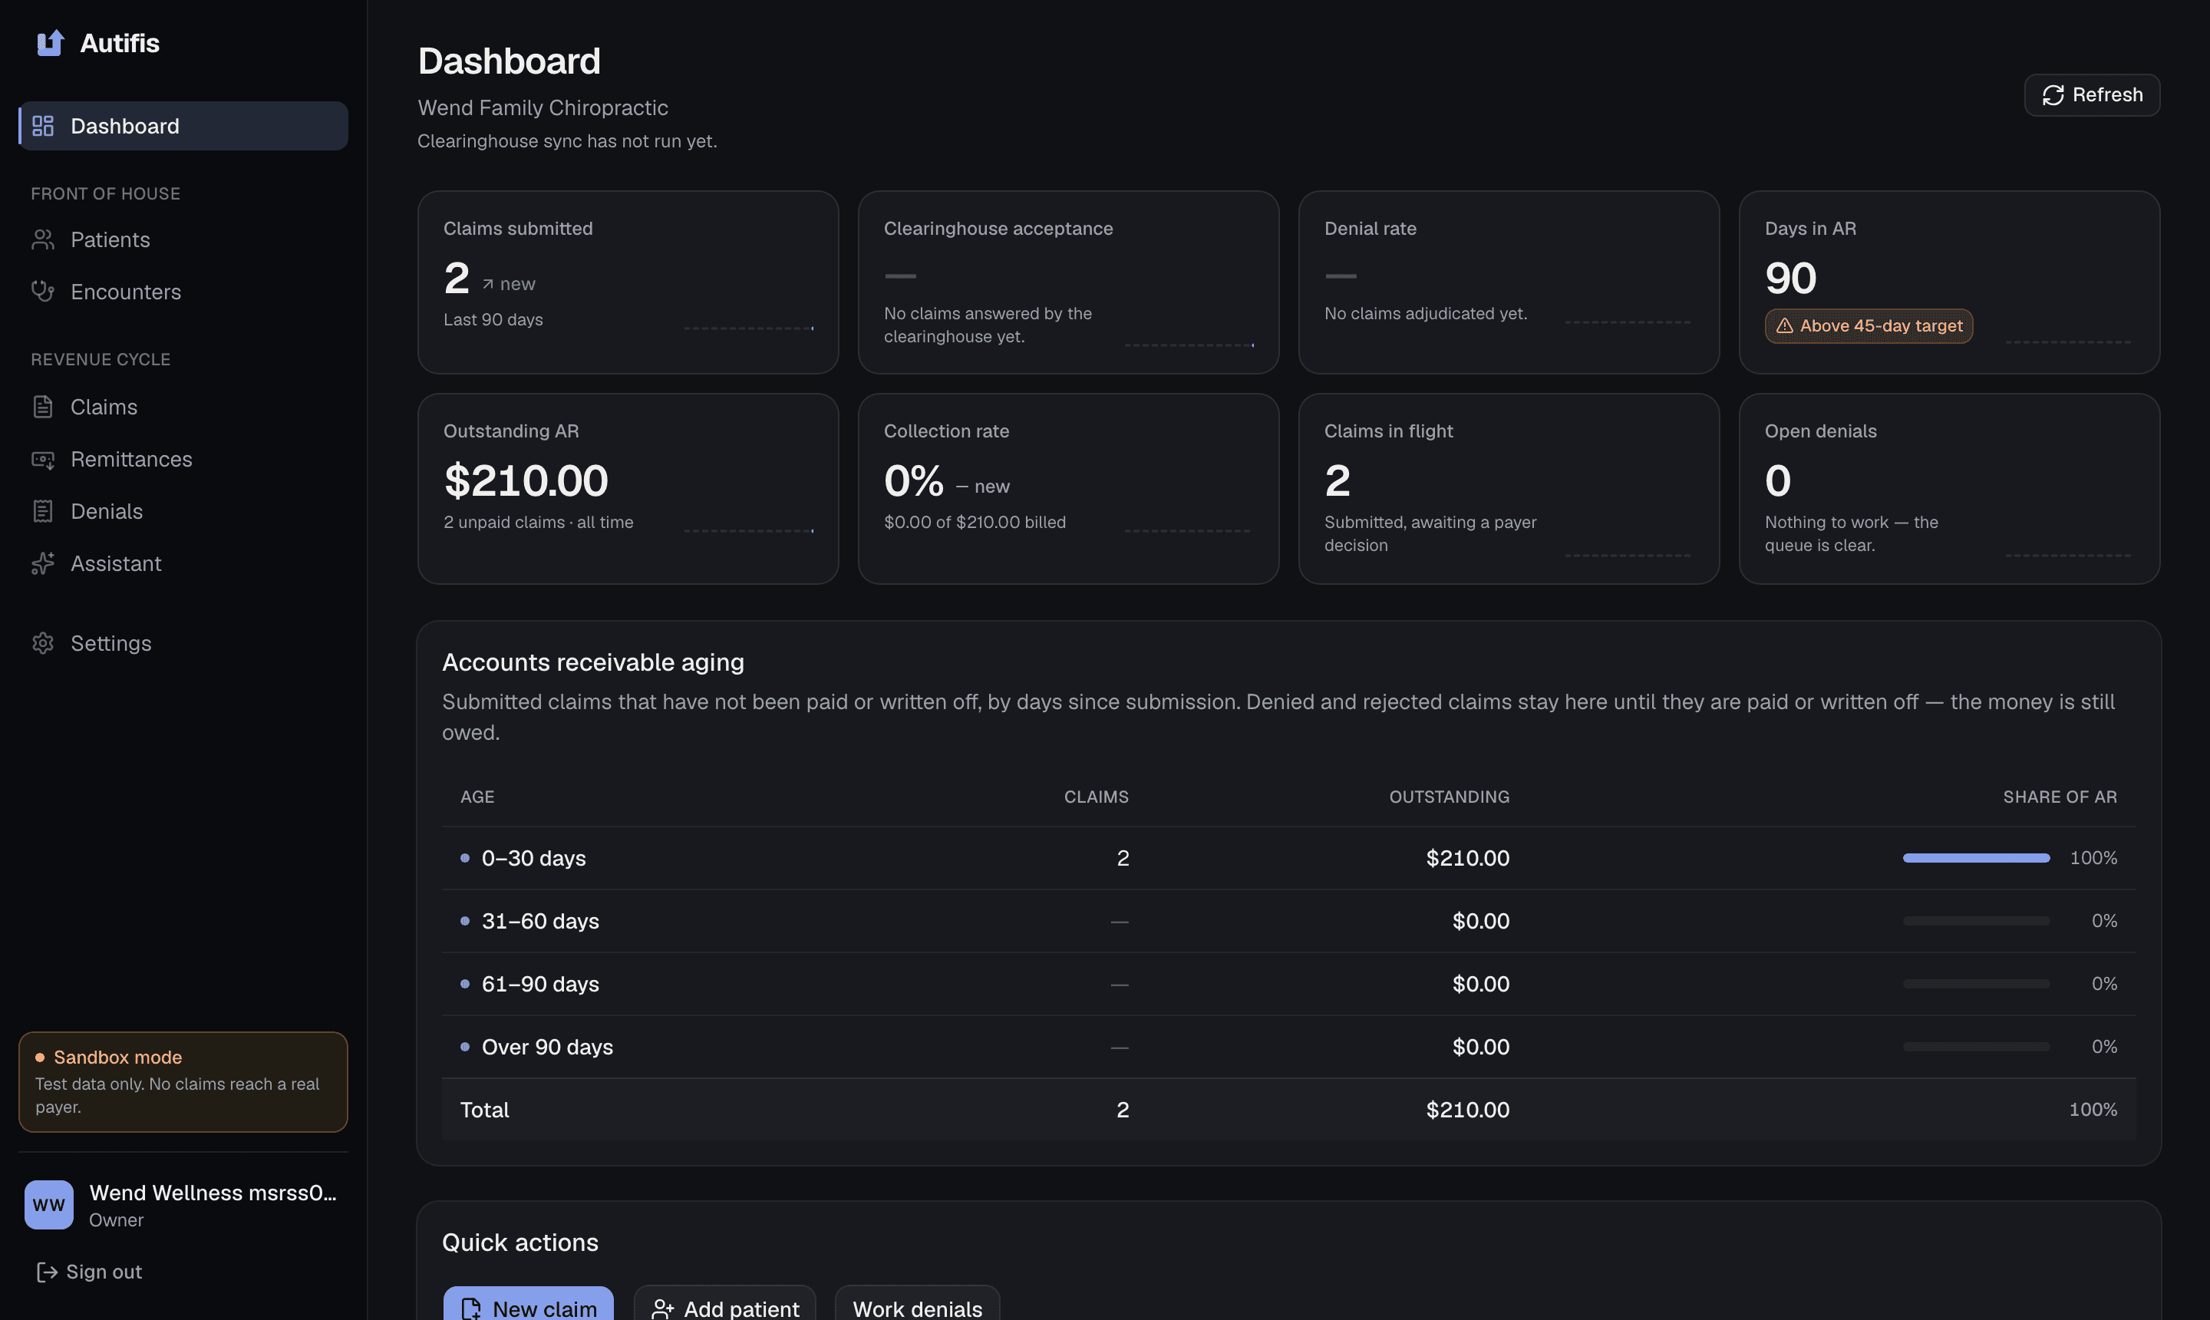2210x1320 pixels.
Task: Click the Total row label
Action: [483, 1110]
